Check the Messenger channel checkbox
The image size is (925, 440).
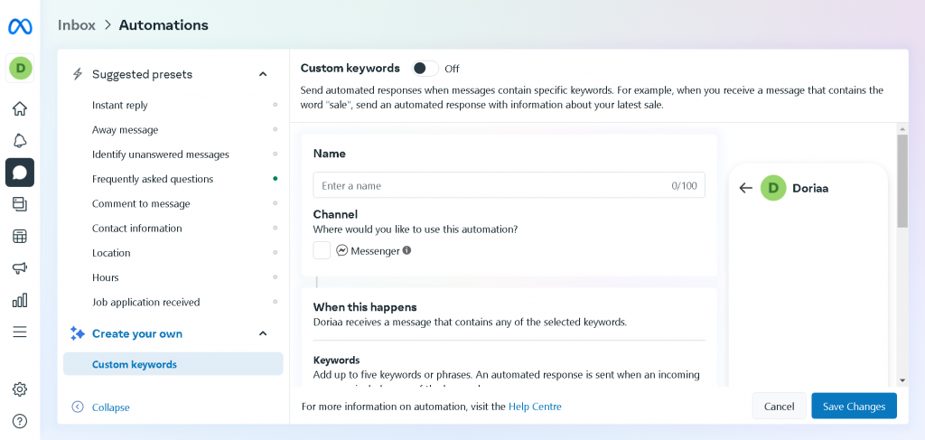(x=322, y=250)
